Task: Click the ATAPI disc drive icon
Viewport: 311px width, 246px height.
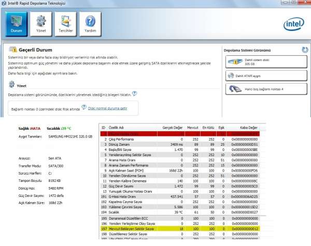Action: coord(231,75)
